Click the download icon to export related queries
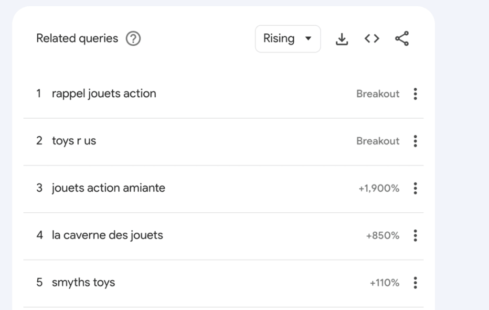The height and width of the screenshot is (310, 489). 342,39
